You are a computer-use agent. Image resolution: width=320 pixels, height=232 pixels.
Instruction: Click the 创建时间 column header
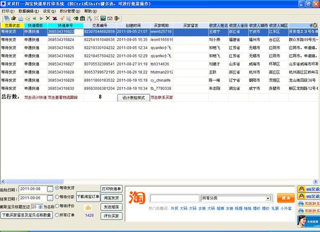(133, 26)
